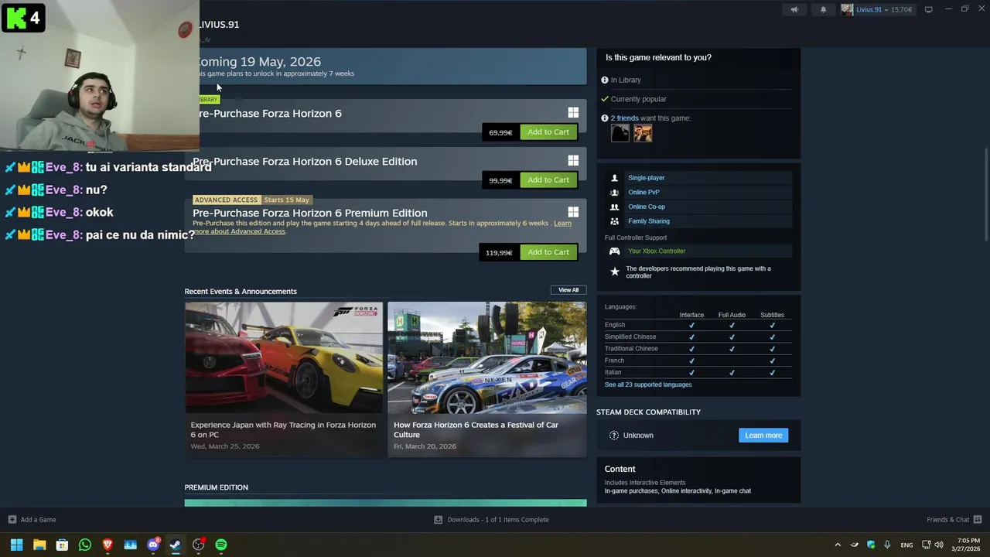Viewport: 990px width, 557px height.
Task: Click Windows icon beside Deluxe Edition
Action: [573, 161]
